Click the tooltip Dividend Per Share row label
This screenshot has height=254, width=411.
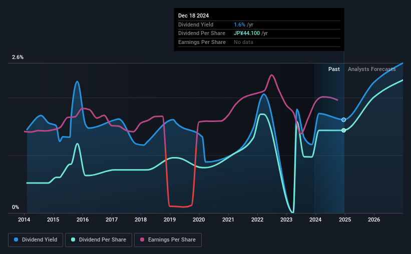pos(202,33)
